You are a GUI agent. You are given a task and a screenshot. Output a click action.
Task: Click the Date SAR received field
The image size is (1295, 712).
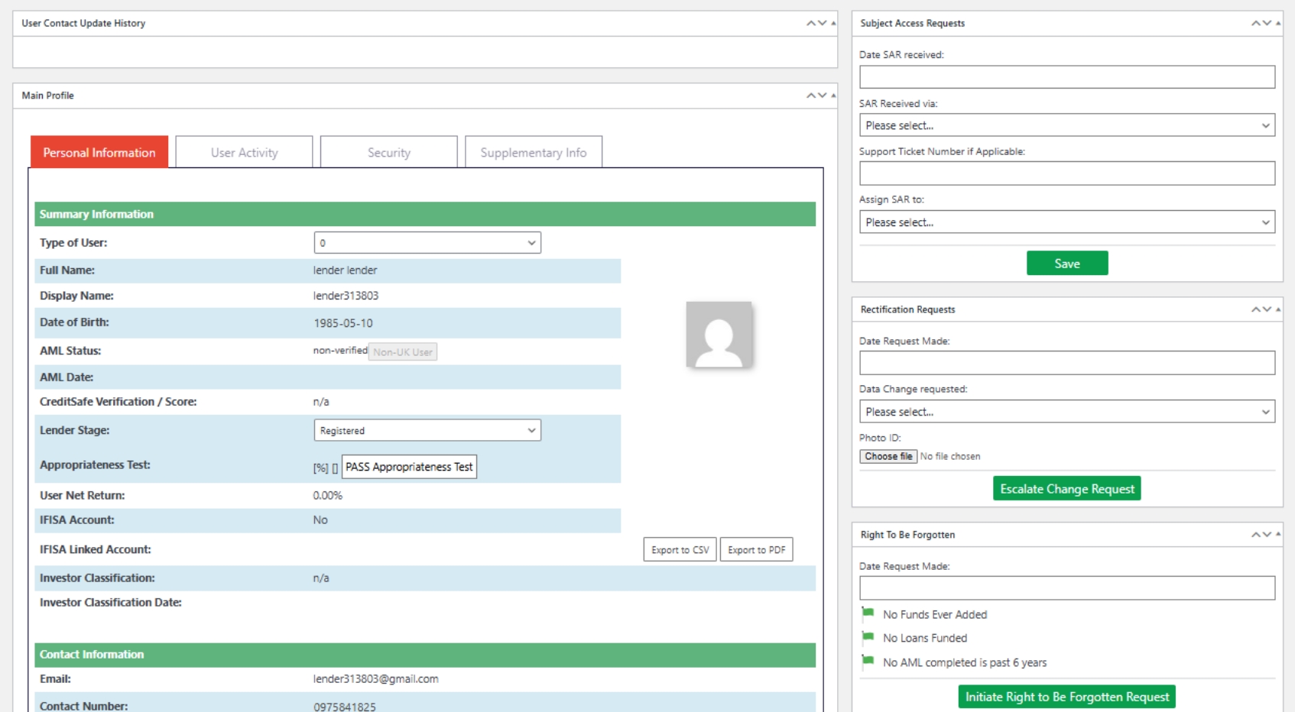tap(1066, 77)
